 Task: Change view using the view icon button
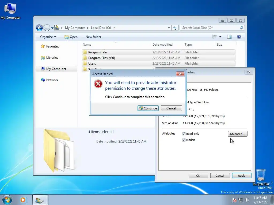click(x=215, y=37)
